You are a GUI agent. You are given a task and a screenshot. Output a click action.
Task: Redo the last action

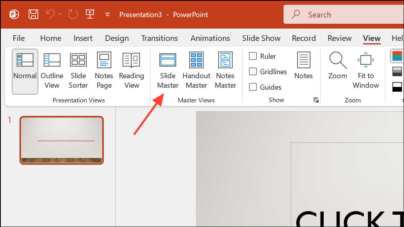(73, 14)
